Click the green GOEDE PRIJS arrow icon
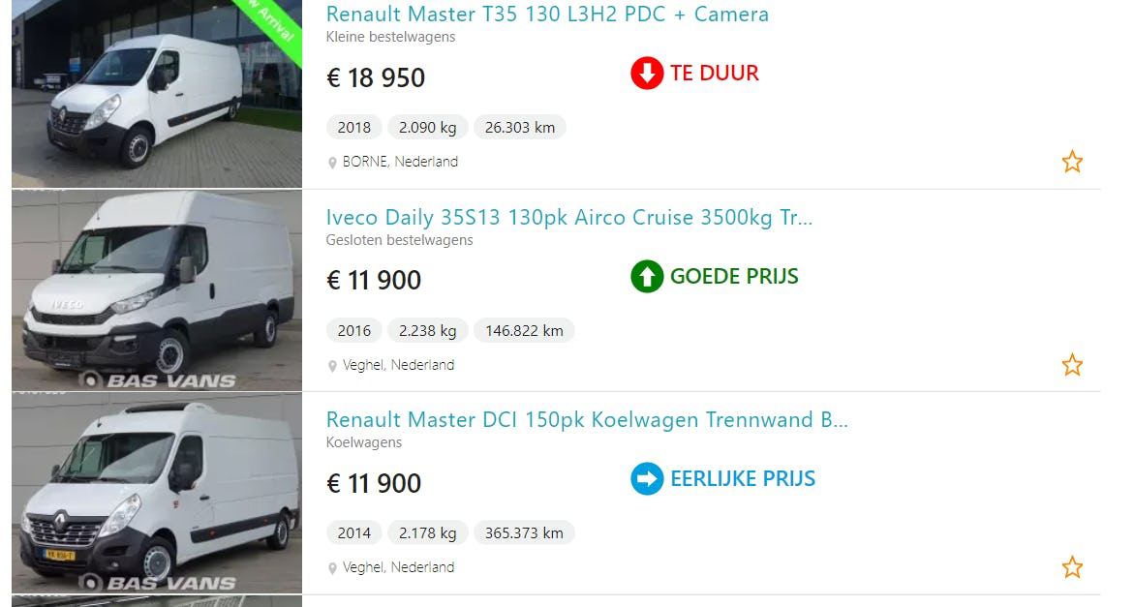Viewport: 1134px width, 607px height. click(x=647, y=277)
